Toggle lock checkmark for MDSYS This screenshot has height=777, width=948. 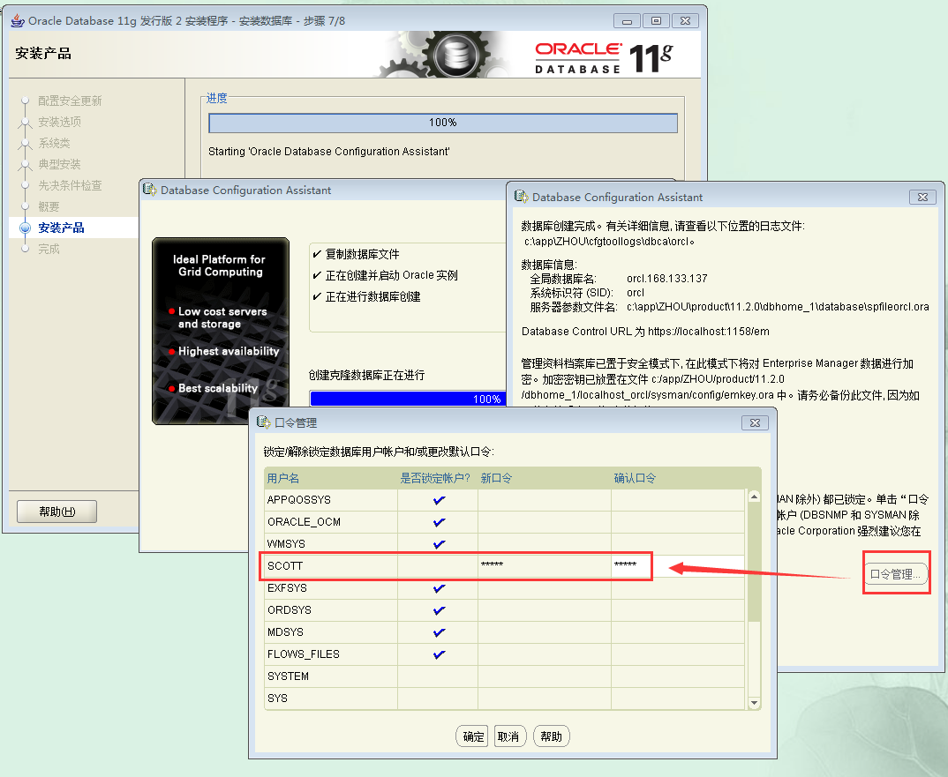click(439, 632)
